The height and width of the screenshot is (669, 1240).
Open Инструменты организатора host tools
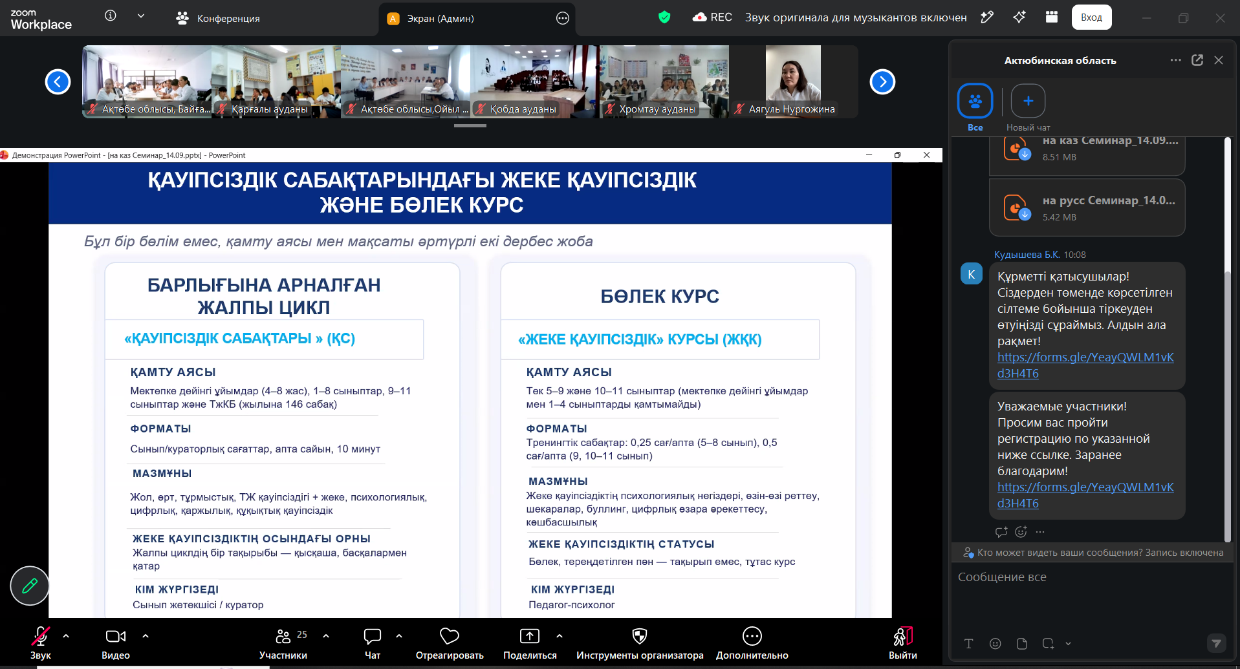(640, 642)
